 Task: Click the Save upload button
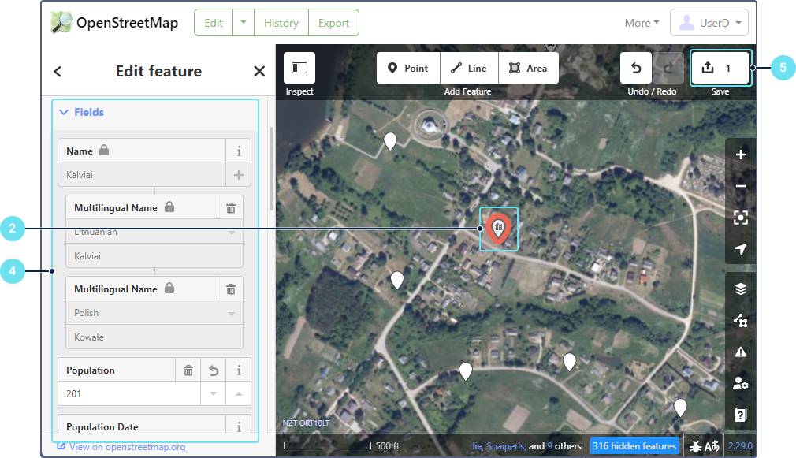point(720,69)
